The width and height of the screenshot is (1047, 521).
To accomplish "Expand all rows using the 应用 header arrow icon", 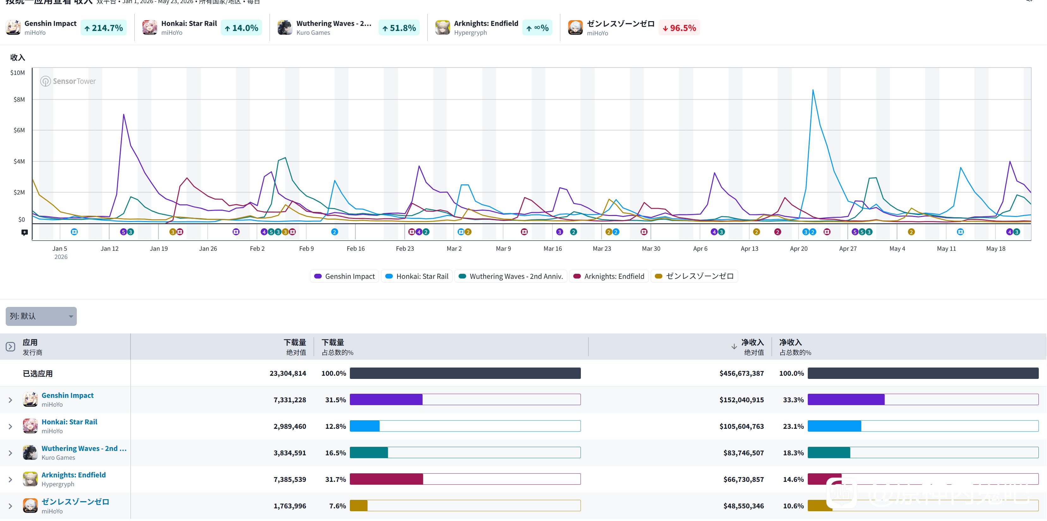I will tap(10, 347).
